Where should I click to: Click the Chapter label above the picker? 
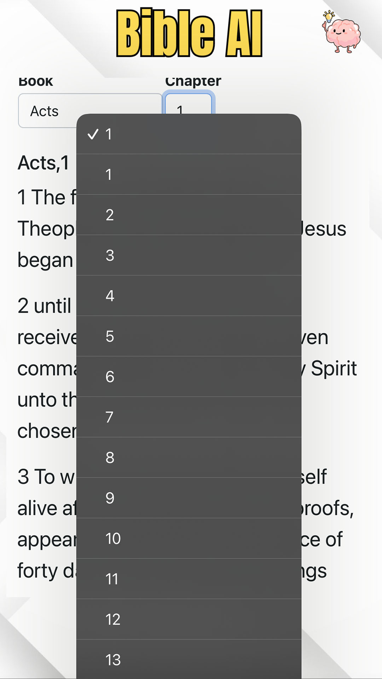pos(193,81)
